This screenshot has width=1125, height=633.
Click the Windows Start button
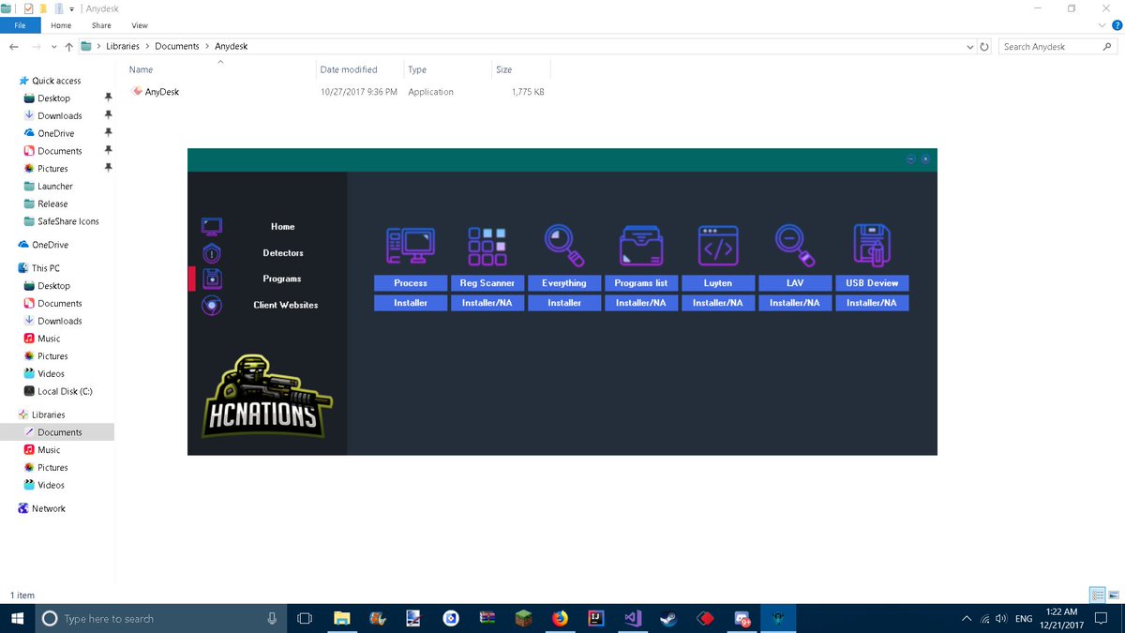(18, 619)
